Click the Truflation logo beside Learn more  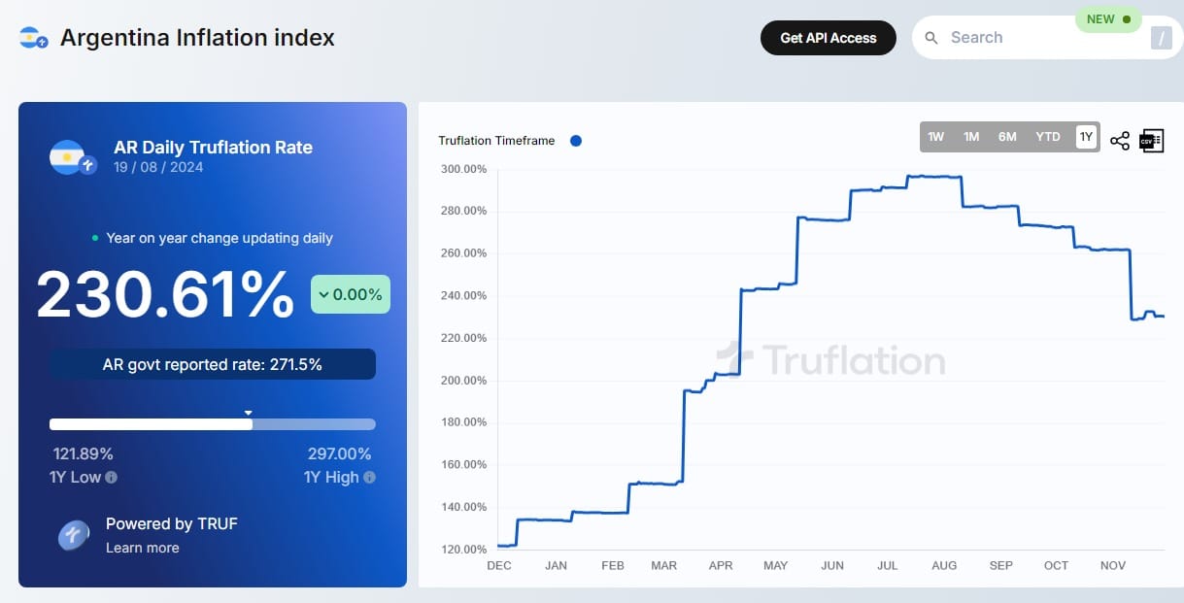coord(73,536)
